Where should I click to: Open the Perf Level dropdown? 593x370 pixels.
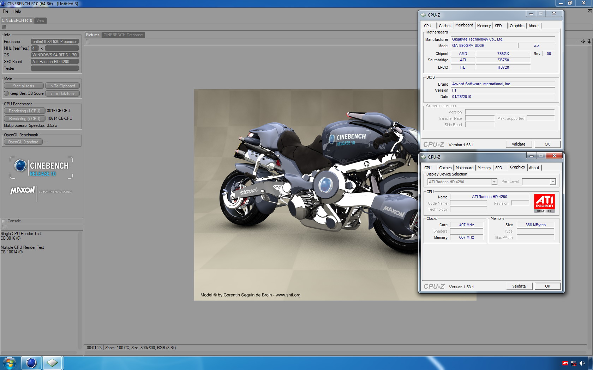(x=553, y=182)
